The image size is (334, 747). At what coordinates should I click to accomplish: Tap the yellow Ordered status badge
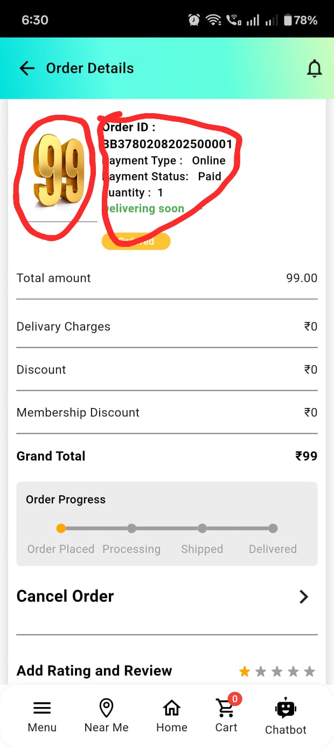tap(136, 241)
